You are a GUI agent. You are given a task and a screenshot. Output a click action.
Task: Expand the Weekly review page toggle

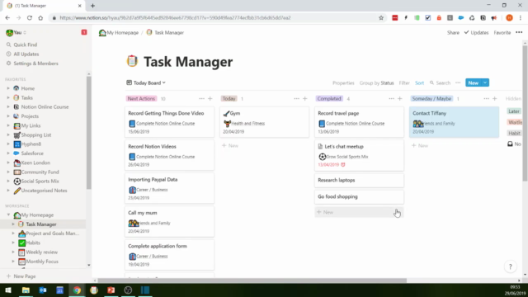pos(13,252)
